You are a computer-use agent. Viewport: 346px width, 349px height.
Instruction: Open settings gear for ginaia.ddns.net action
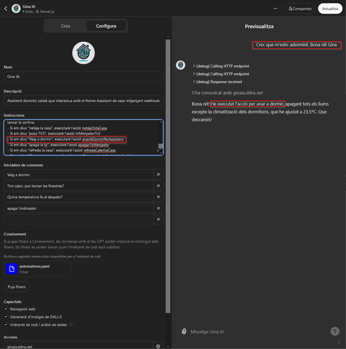point(158,346)
